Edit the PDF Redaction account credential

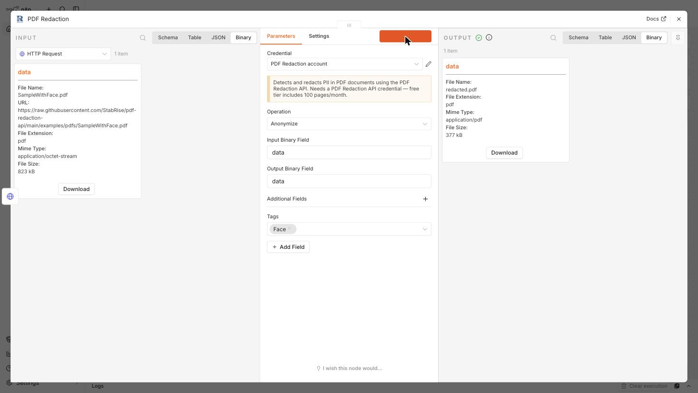tap(429, 64)
